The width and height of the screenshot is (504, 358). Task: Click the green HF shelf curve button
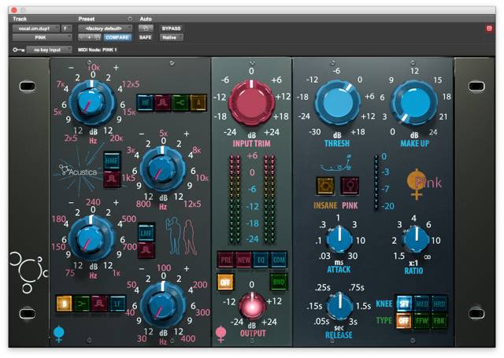[180, 103]
